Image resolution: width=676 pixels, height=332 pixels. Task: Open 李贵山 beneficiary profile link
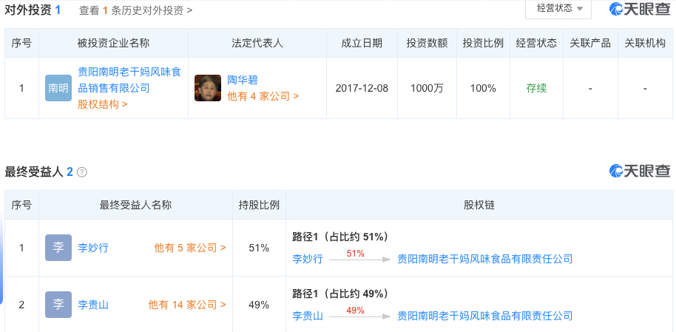click(93, 305)
